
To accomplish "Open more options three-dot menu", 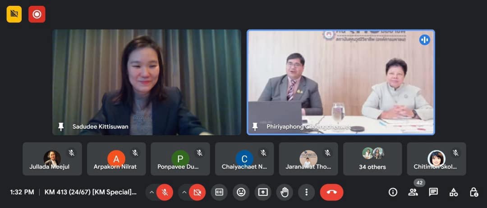I will [x=306, y=192].
